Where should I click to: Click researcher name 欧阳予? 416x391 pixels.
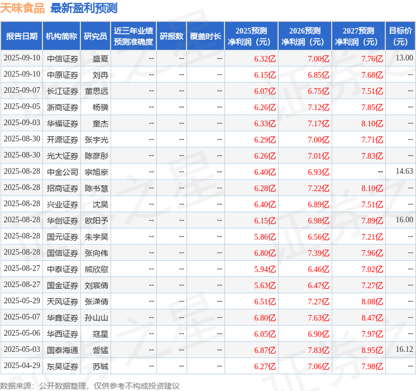pyautogui.click(x=96, y=220)
